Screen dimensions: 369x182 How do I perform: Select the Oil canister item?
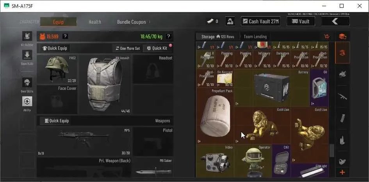click(x=319, y=88)
